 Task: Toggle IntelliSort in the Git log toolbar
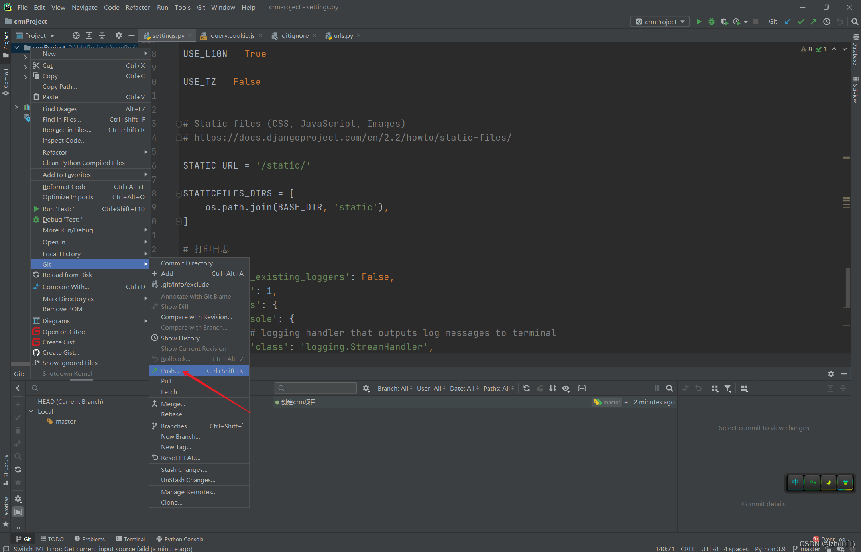pyautogui.click(x=552, y=388)
